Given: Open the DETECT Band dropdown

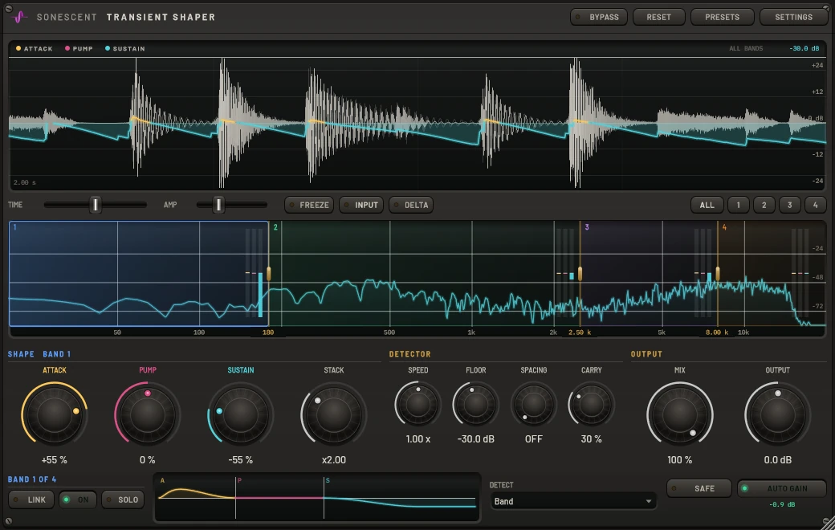Looking at the screenshot, I should (x=572, y=501).
